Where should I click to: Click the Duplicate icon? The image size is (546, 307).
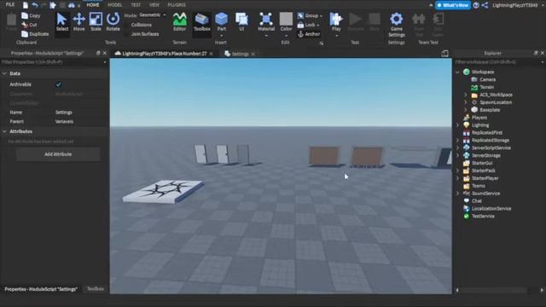point(25,34)
